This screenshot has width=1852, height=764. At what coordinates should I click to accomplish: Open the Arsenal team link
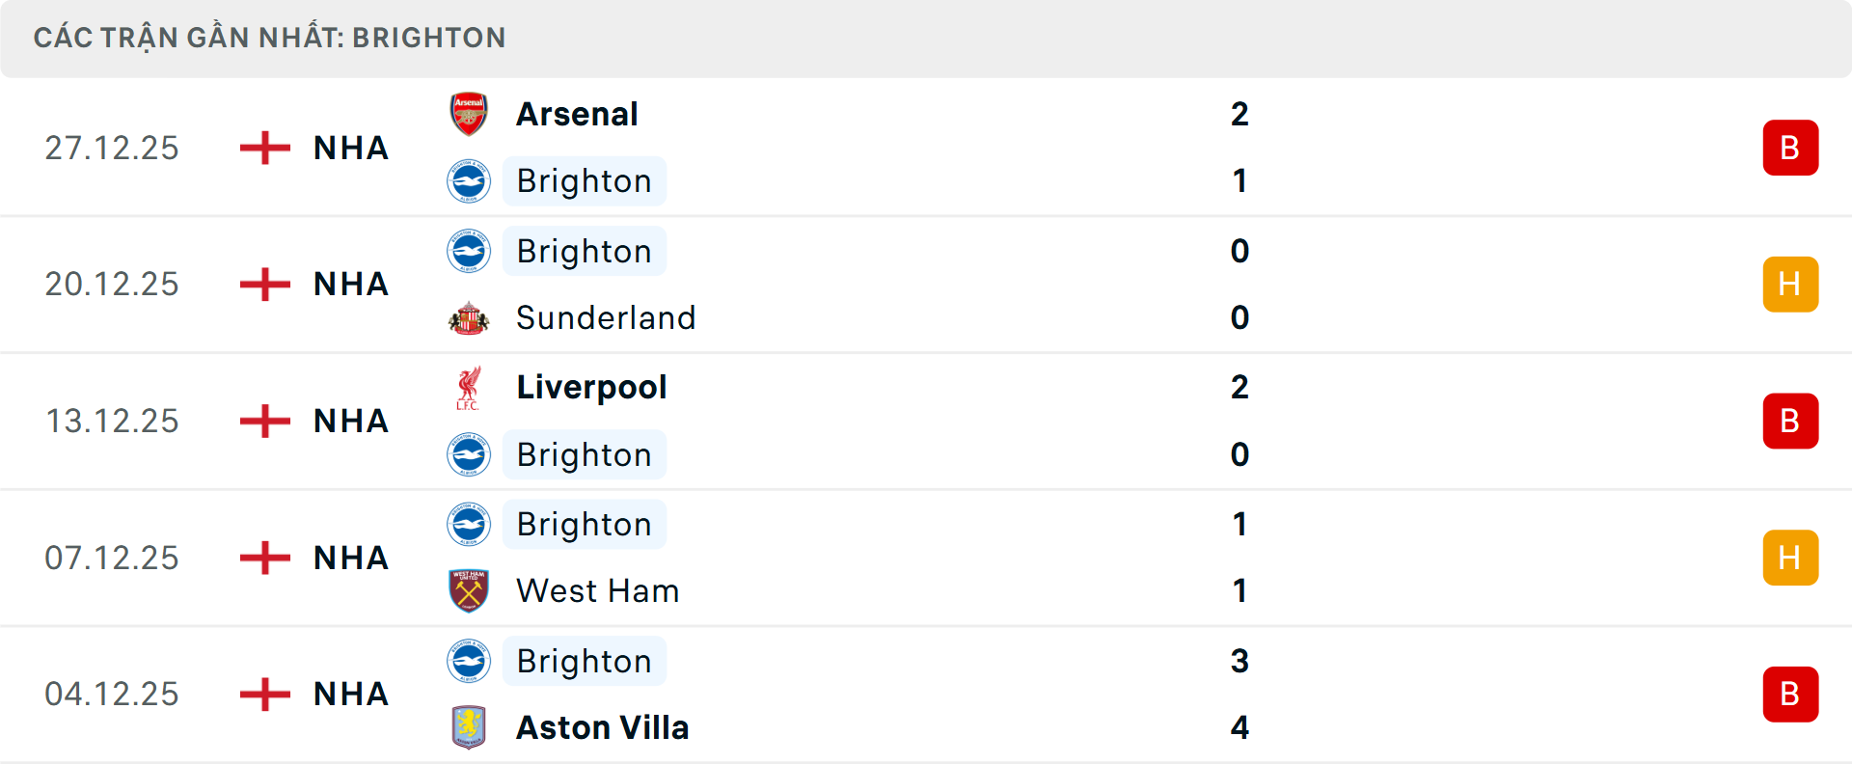pos(577,114)
